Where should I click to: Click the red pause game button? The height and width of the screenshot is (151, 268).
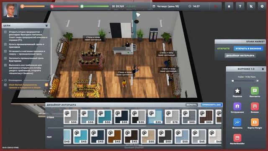(216, 6)
